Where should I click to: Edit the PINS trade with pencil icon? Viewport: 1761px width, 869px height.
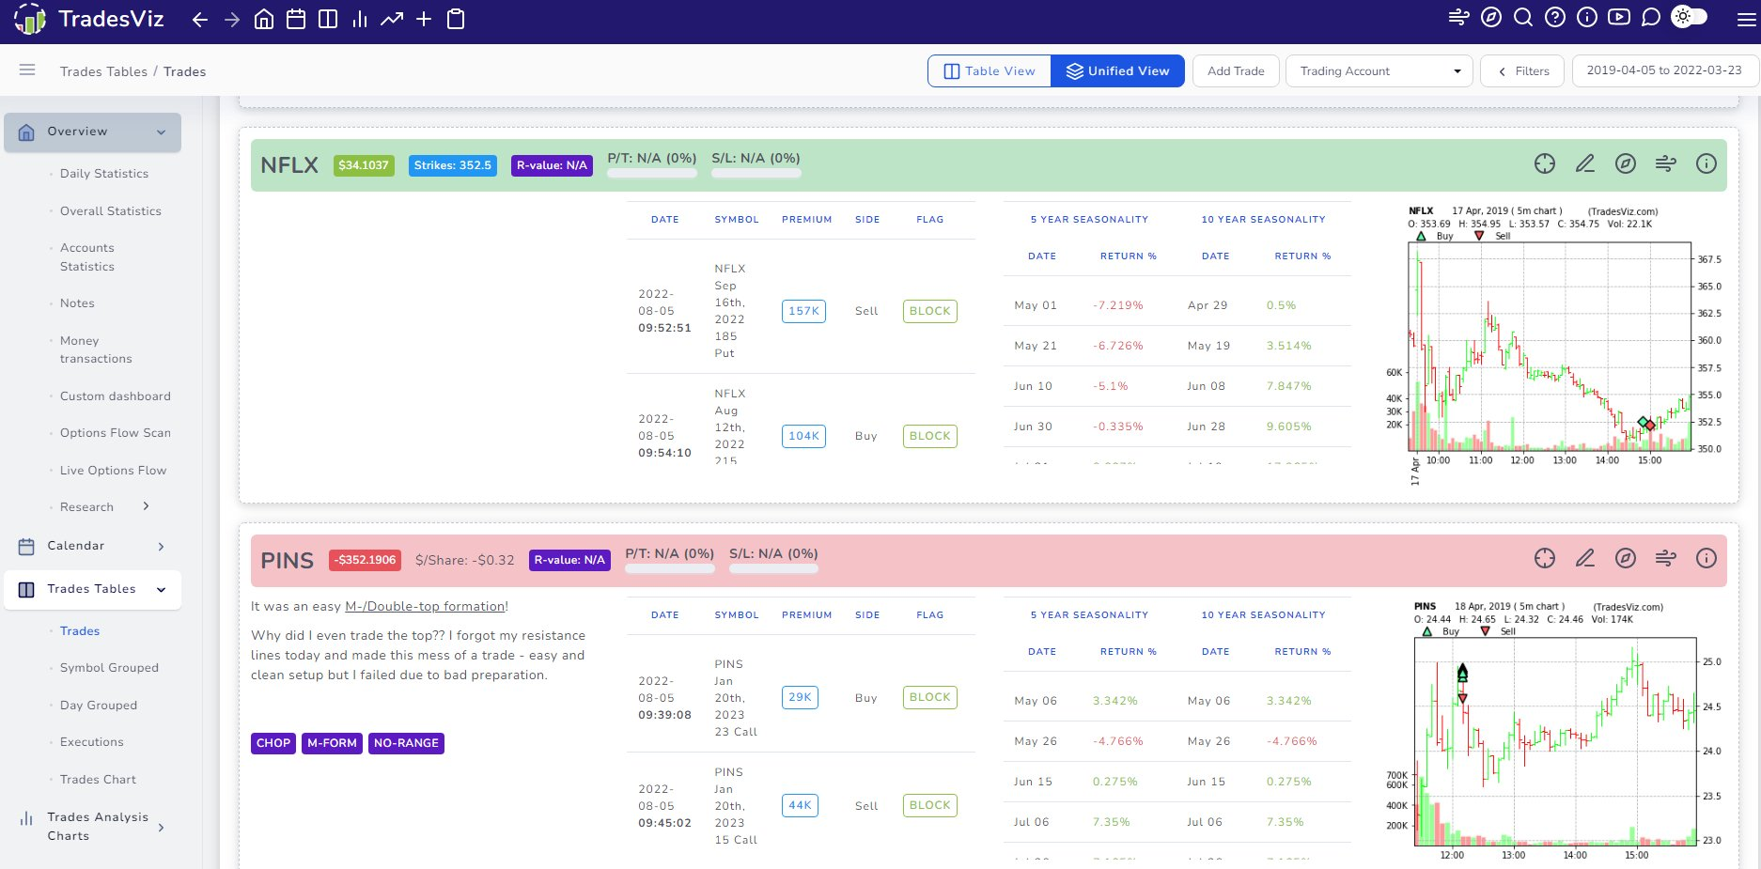1585,559
